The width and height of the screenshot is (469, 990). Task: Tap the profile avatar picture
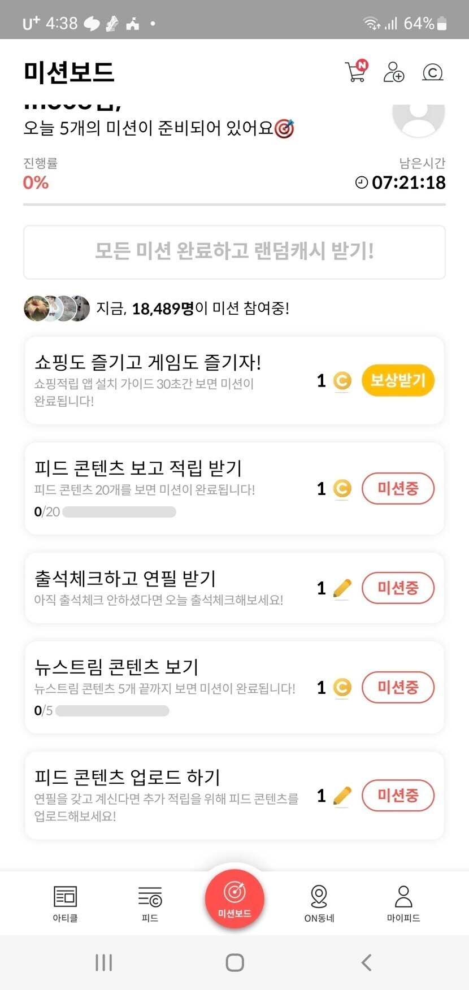(418, 118)
